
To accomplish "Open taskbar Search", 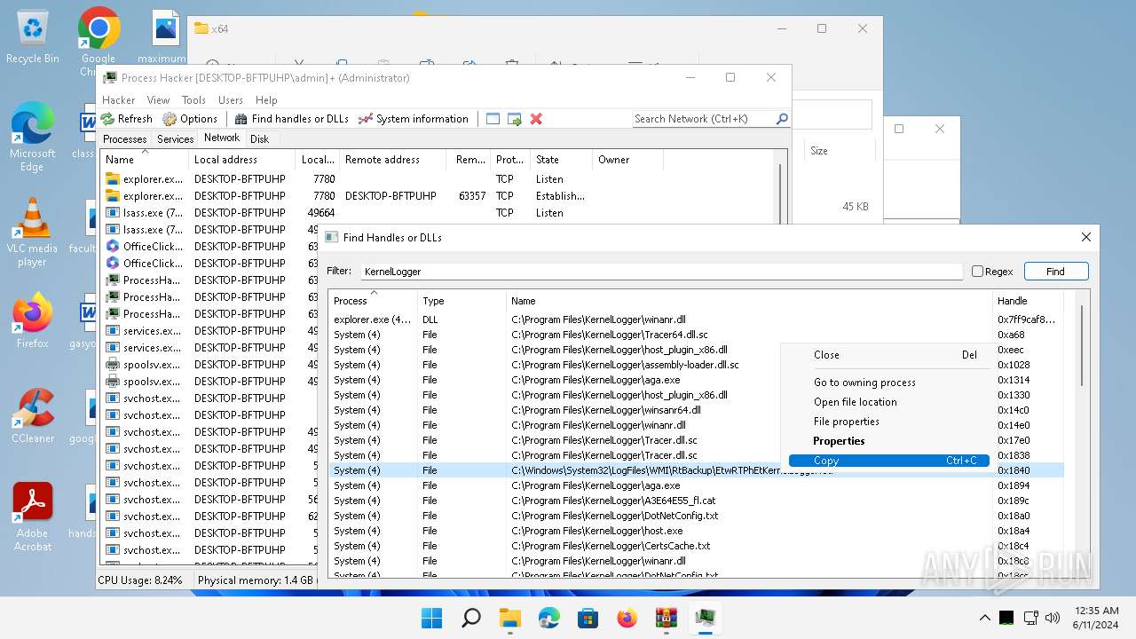I will [x=471, y=618].
